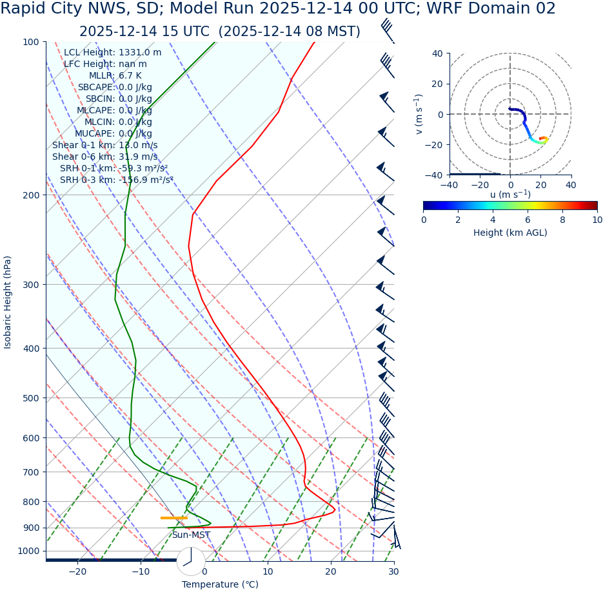Select the Shear 0-6 km value text

tap(104, 157)
